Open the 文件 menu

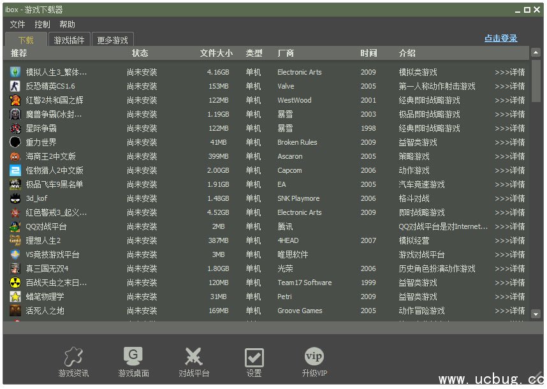(17, 24)
